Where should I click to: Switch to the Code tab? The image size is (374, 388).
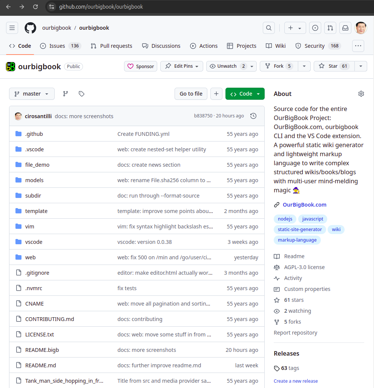pyautogui.click(x=20, y=46)
